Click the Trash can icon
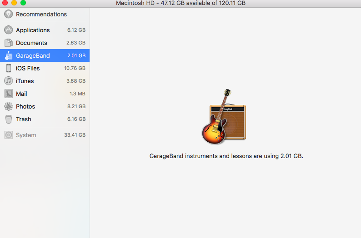 tap(9, 119)
